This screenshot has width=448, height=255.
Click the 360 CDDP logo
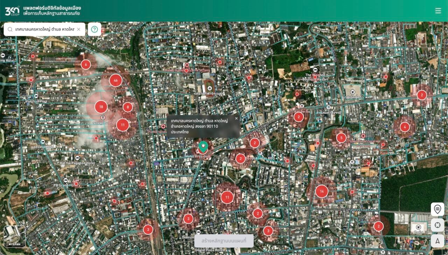12,11
